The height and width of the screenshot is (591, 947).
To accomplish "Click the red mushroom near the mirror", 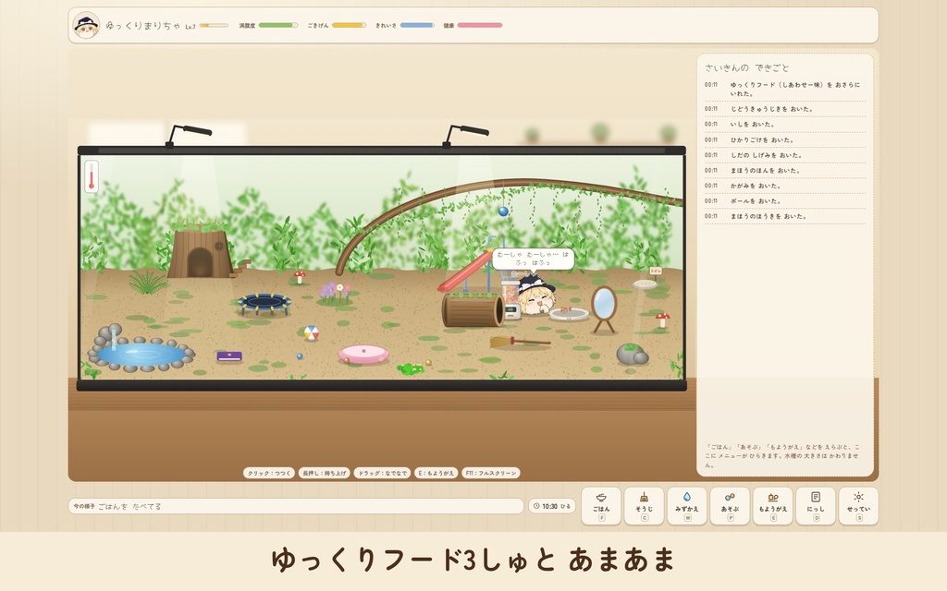I will [662, 320].
